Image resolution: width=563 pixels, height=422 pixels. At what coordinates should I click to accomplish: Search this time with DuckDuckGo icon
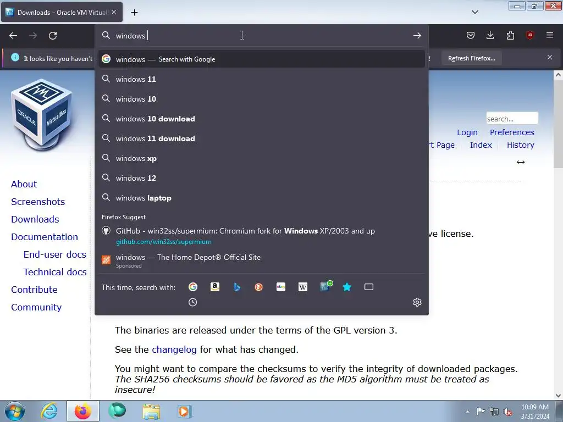coord(258,287)
